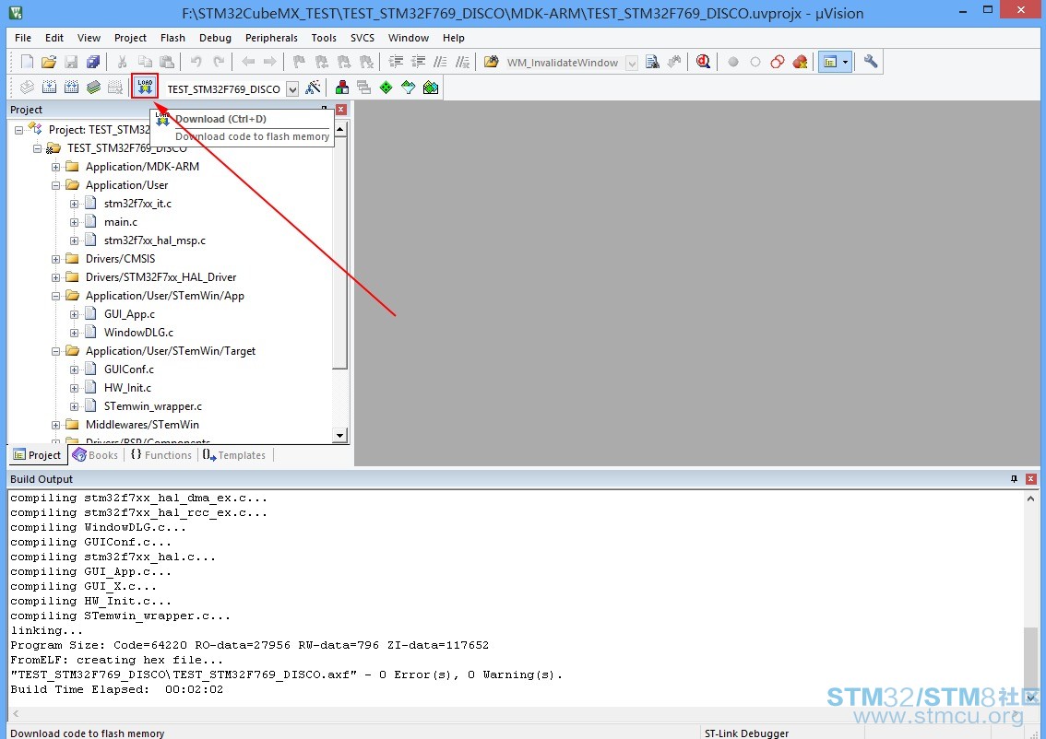
Task: Expand the Application/MDK-ARM folder
Action: [56, 168]
